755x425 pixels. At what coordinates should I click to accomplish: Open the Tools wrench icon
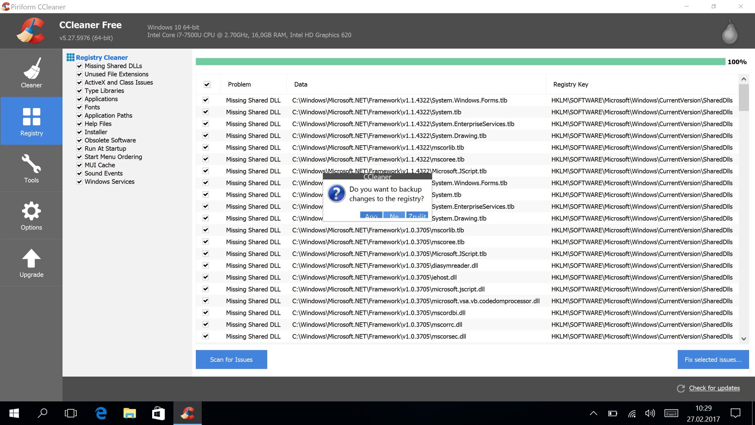point(31,164)
